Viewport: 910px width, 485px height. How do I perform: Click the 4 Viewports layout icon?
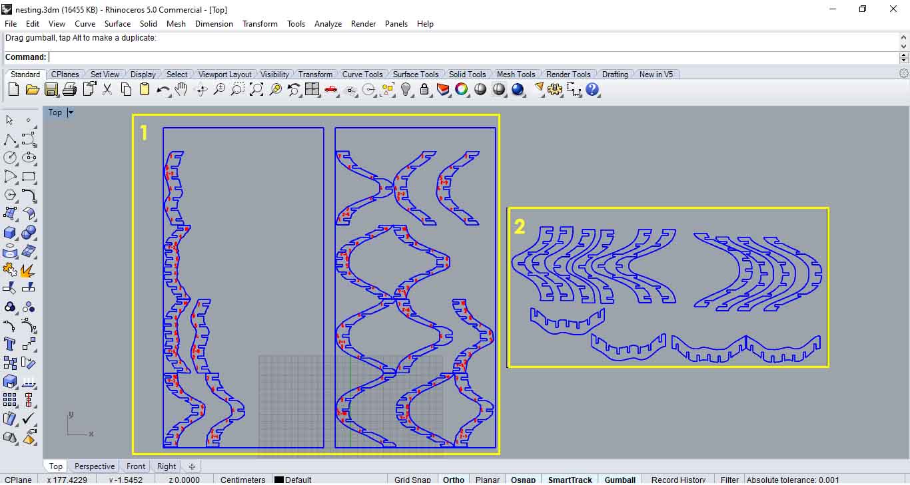tap(312, 89)
